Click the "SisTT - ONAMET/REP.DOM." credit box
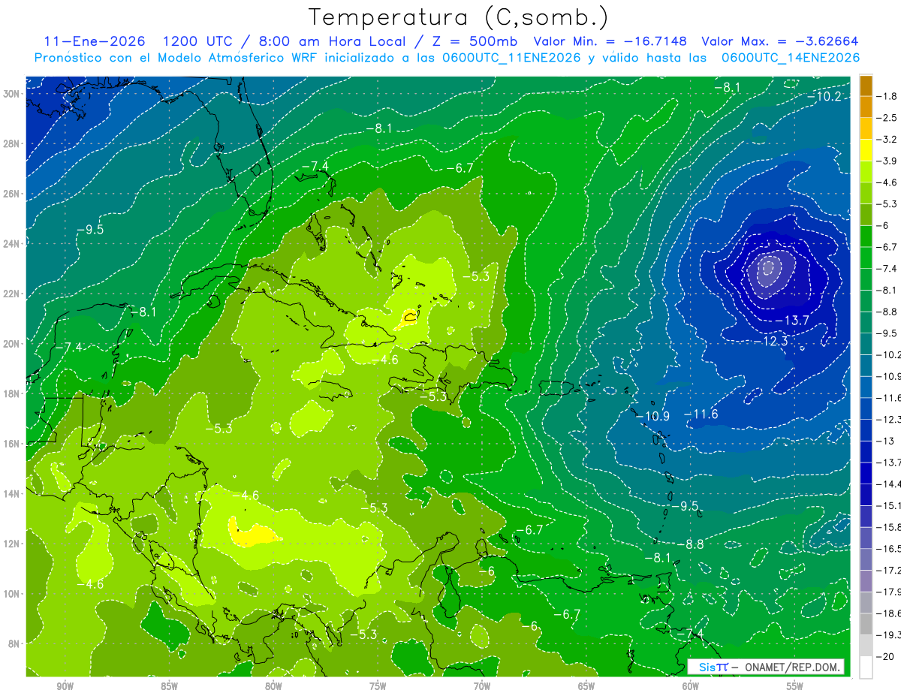This screenshot has width=901, height=696. (766, 667)
